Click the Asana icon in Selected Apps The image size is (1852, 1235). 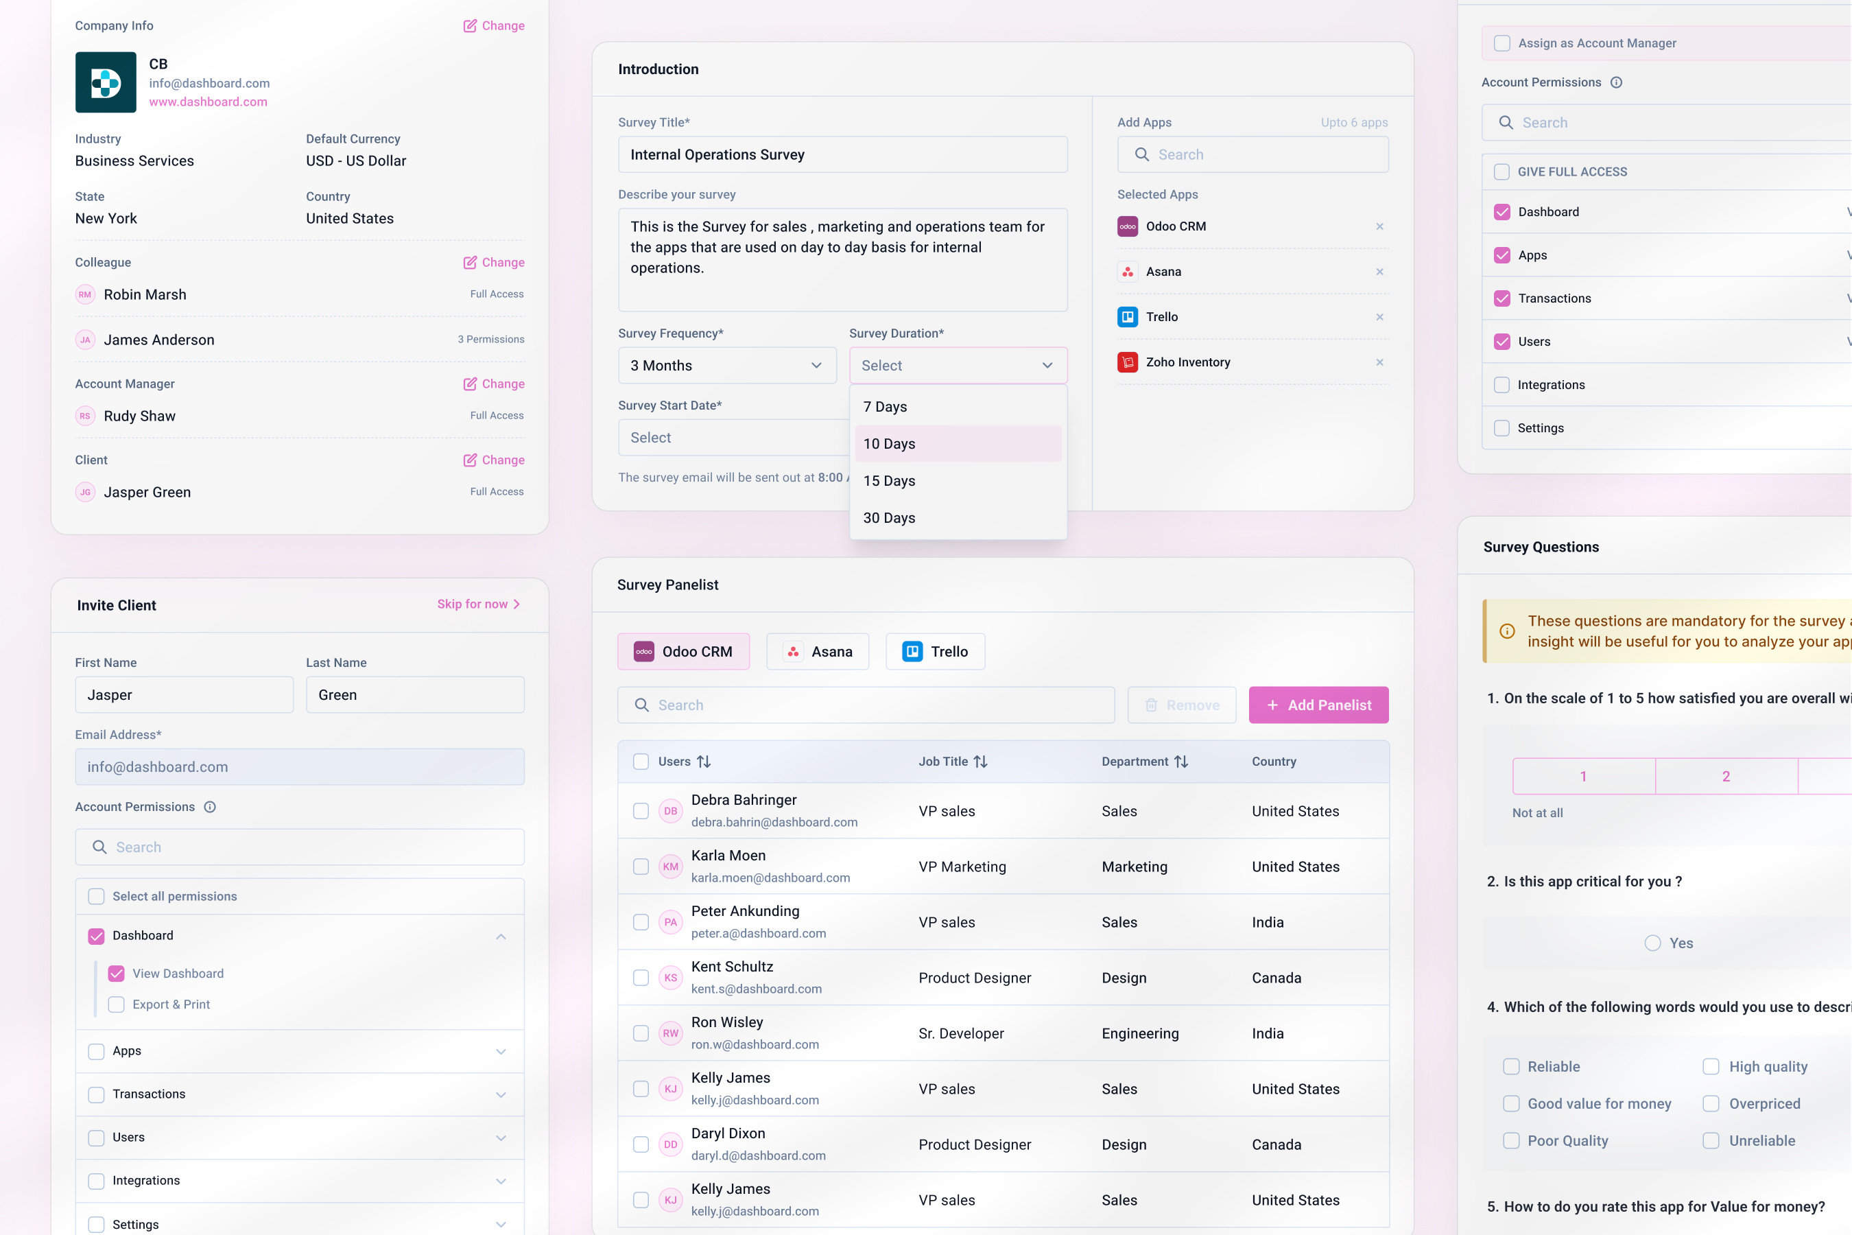[1128, 271]
